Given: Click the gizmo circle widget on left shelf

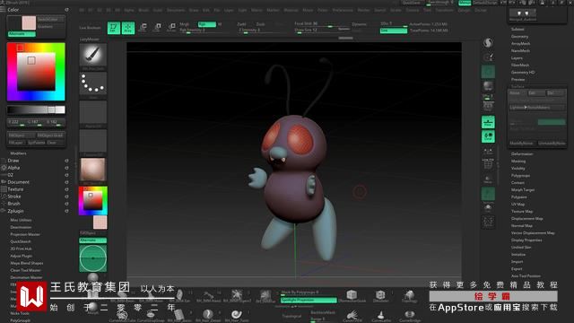Looking at the screenshot, I should tap(93, 258).
